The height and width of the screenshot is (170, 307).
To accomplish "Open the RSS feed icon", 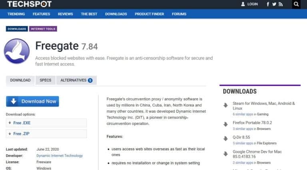I will click(281, 4).
